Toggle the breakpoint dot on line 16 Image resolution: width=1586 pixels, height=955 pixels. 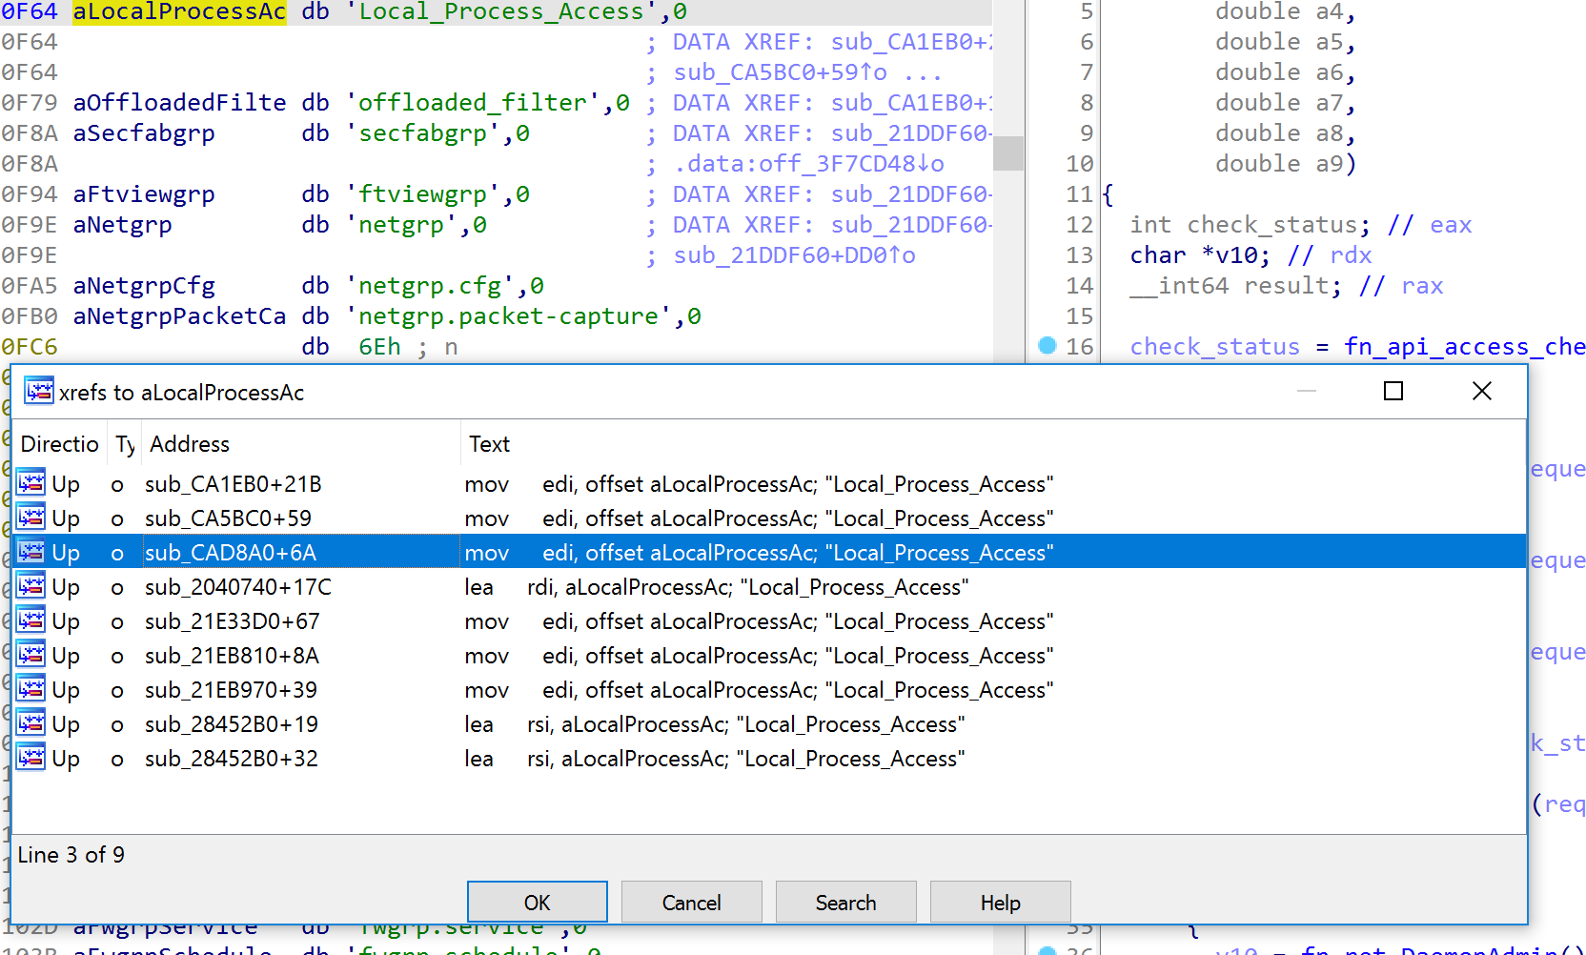(1047, 345)
